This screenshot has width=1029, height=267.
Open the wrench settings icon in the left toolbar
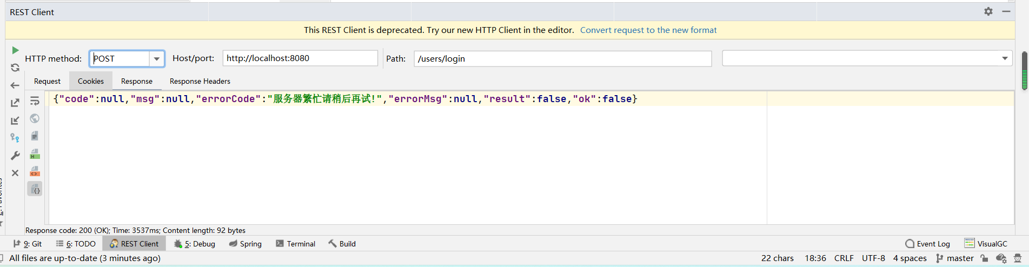click(x=15, y=156)
